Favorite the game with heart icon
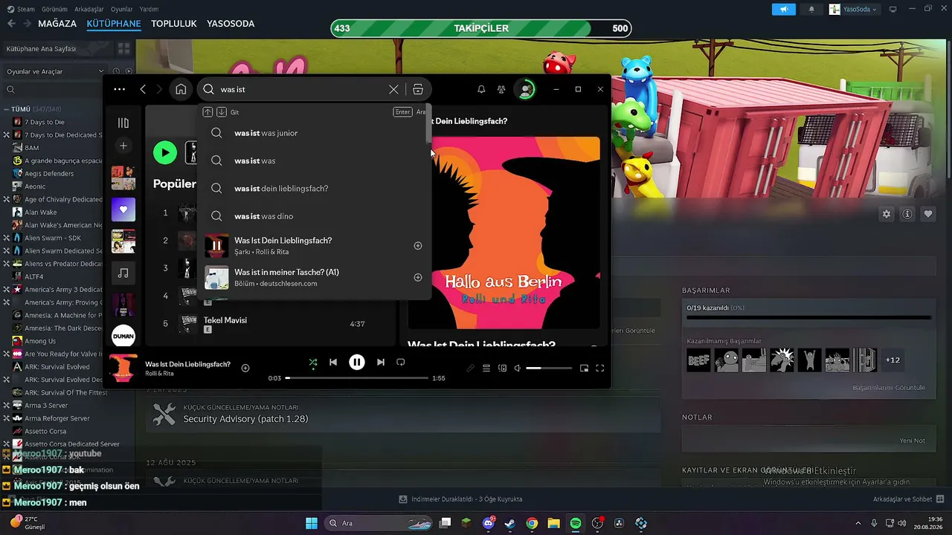This screenshot has height=535, width=952. pos(928,214)
